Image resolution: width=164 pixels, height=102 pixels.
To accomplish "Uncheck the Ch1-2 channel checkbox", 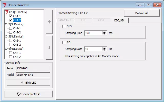I will click(x=11, y=20).
